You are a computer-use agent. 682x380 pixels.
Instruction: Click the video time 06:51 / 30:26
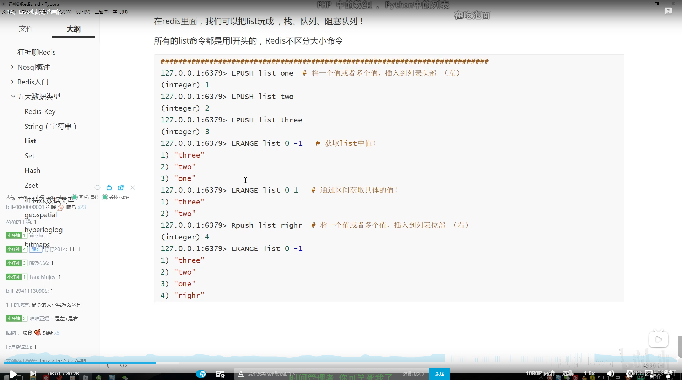coord(64,374)
